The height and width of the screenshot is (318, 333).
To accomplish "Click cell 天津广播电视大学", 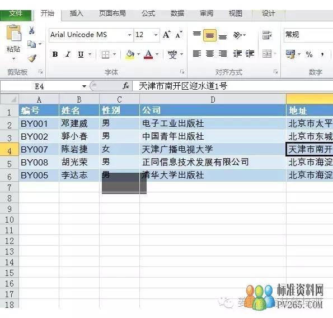I will point(213,149).
